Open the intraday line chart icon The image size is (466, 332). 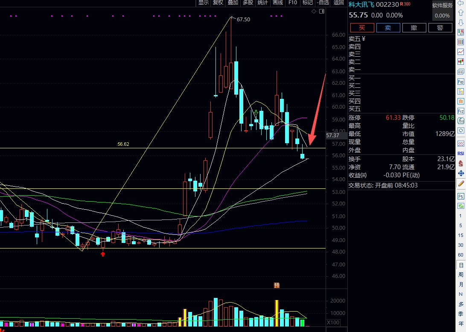coord(460,52)
